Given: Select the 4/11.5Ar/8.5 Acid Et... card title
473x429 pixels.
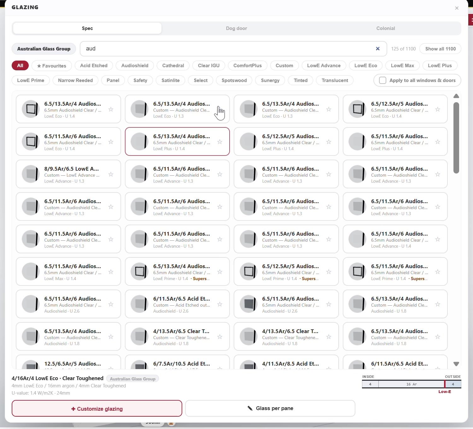Looking at the screenshot, I should [290, 364].
